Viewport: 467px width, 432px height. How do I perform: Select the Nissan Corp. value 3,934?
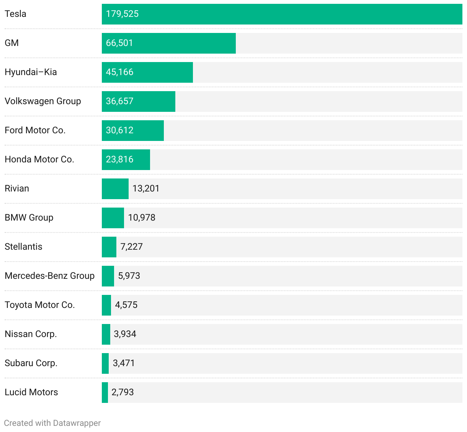click(125, 334)
